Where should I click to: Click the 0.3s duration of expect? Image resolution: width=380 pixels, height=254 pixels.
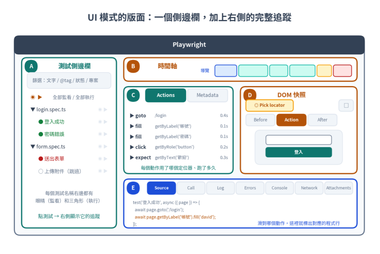point(224,157)
